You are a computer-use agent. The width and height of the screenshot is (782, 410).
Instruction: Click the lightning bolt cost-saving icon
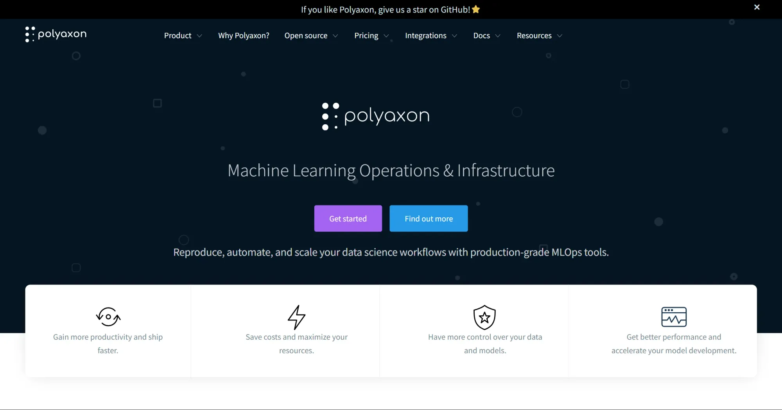point(297,317)
